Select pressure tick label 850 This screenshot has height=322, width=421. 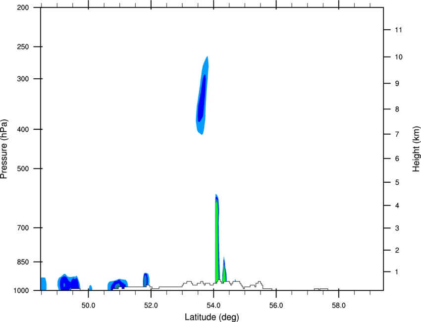coord(23,262)
